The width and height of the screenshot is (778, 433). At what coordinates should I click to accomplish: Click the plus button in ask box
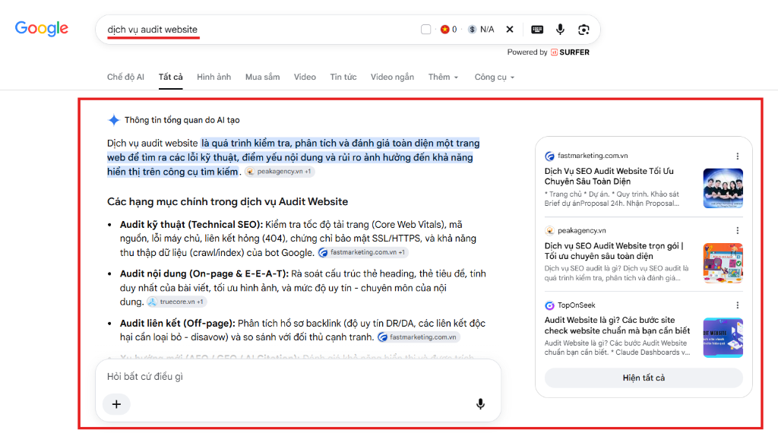[x=116, y=404]
